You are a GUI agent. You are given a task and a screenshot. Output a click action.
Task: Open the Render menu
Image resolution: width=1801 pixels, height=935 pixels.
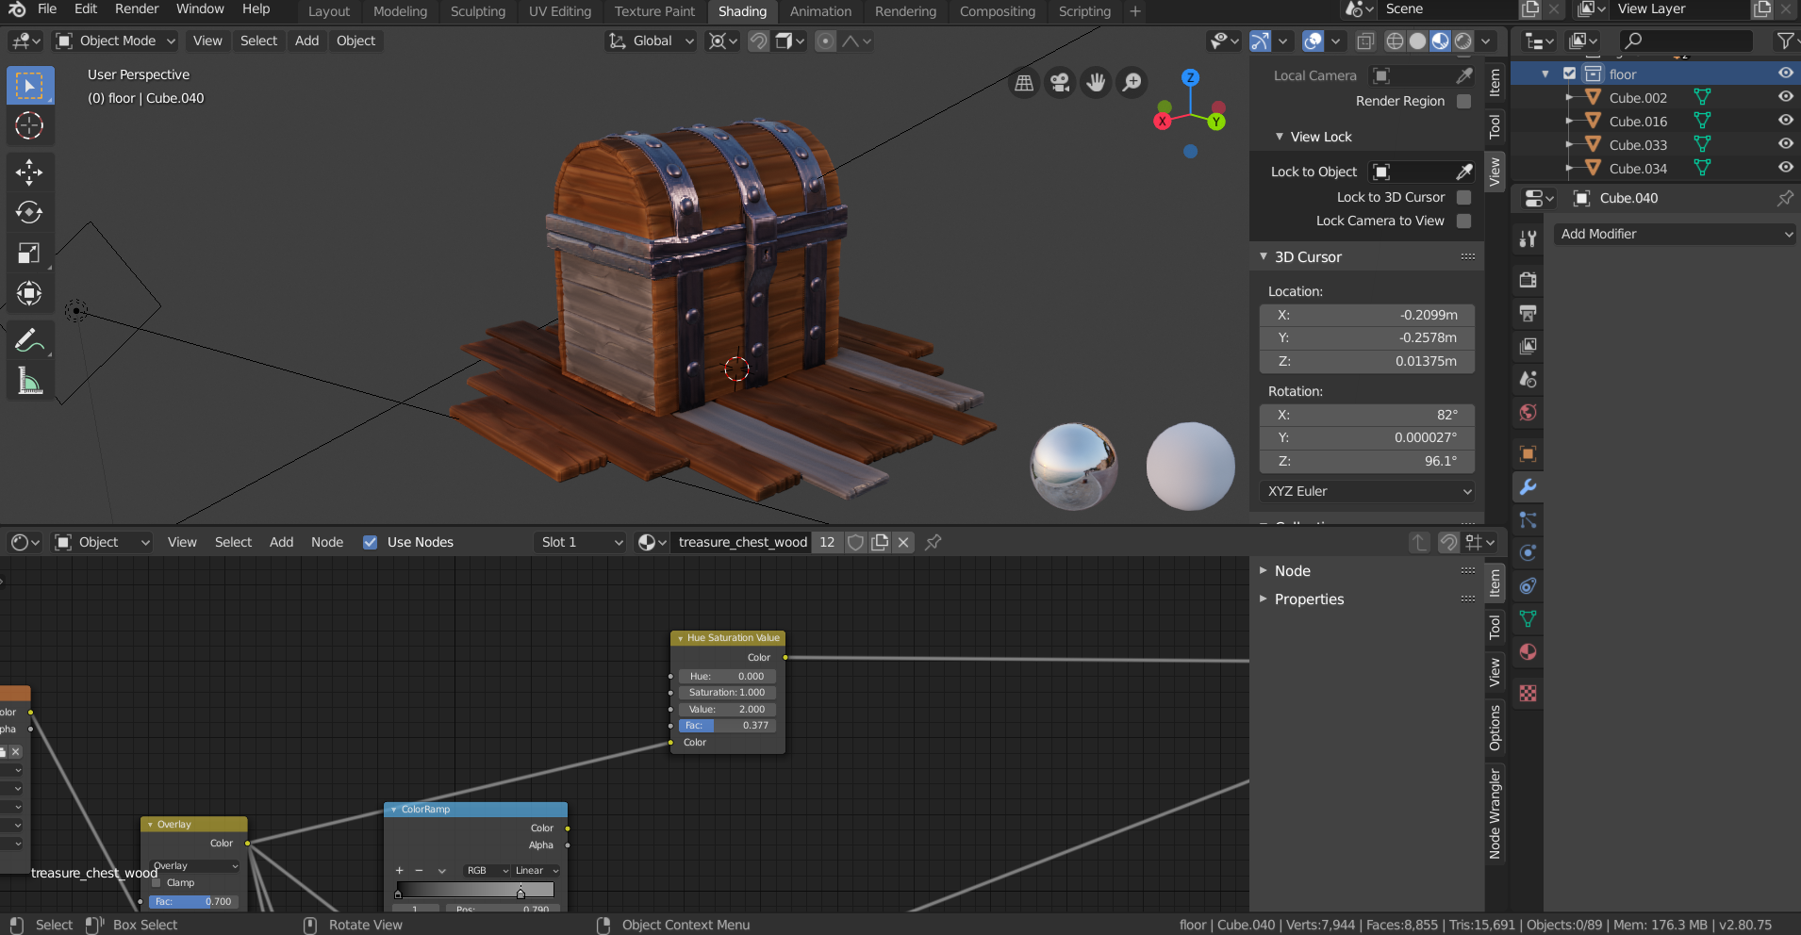136,8
